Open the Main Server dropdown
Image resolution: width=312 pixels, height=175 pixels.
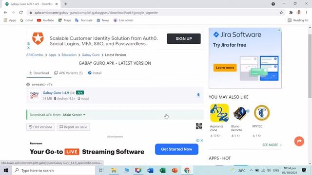point(74,115)
